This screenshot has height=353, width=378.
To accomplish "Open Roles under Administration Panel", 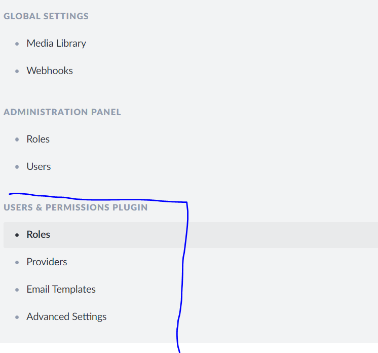I will 38,139.
